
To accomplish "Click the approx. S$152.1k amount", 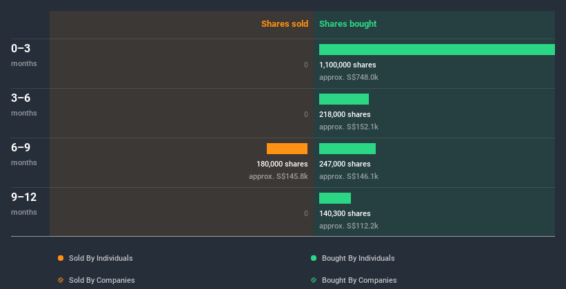I will tap(349, 127).
